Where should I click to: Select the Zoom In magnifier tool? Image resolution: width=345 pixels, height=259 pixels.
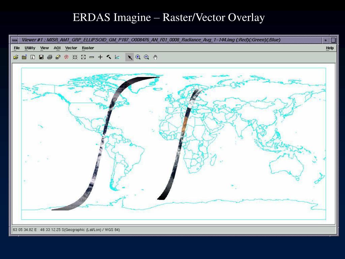(138, 57)
